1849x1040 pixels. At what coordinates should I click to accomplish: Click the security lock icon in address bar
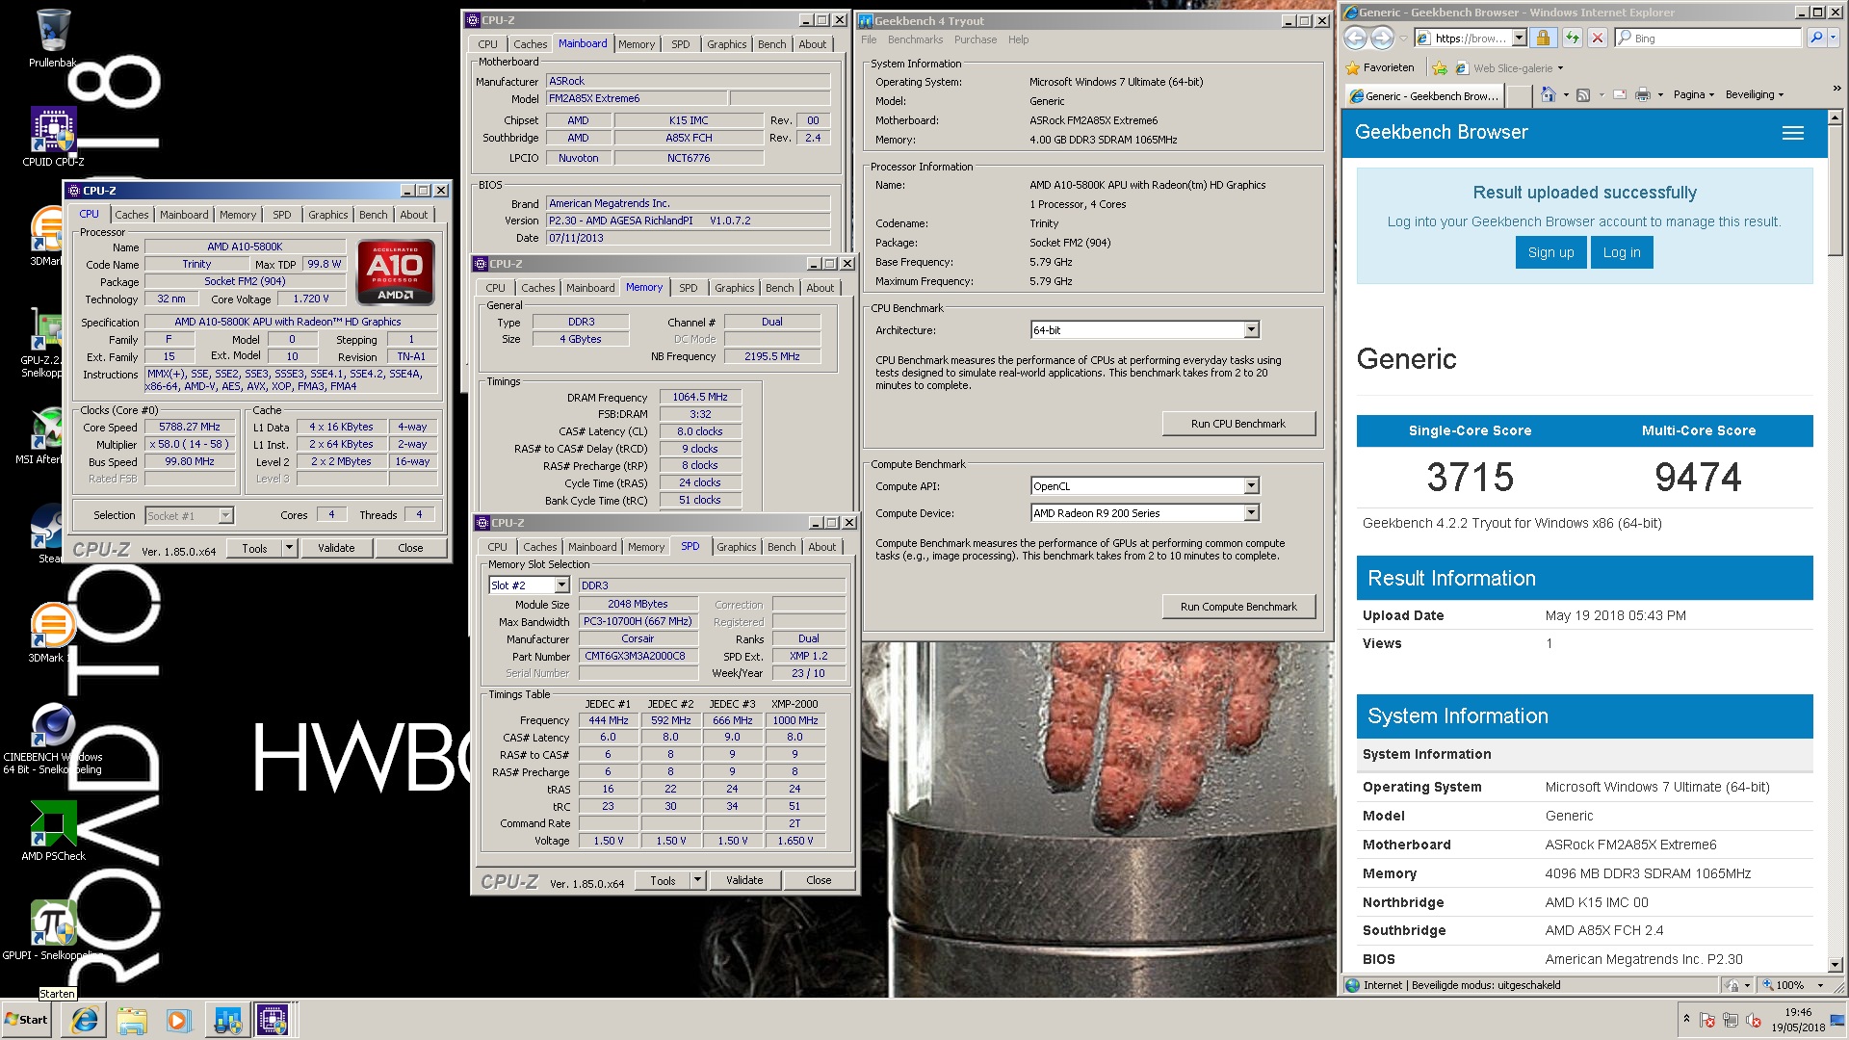(x=1543, y=38)
